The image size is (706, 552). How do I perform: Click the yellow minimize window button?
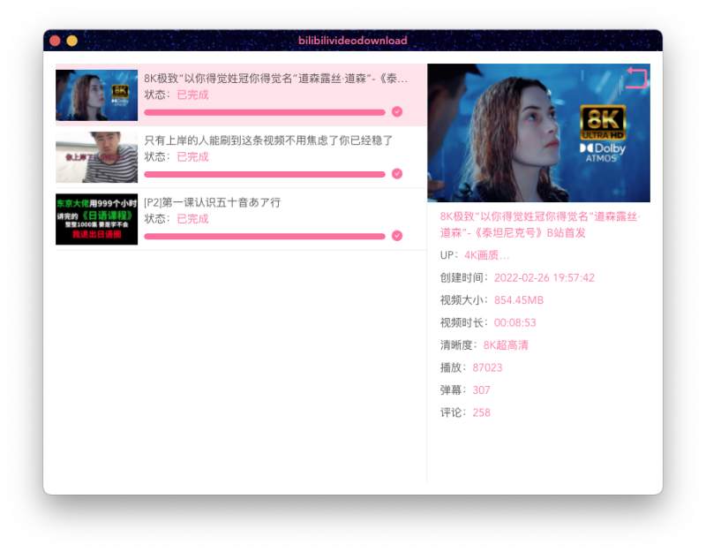point(72,41)
